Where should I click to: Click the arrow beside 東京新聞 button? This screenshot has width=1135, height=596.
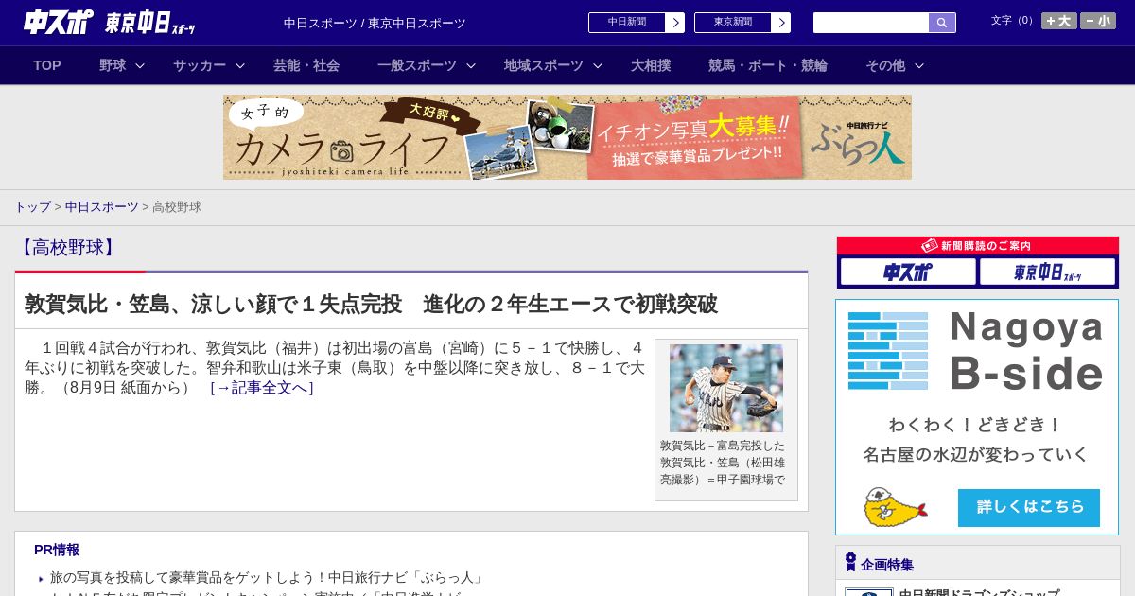[780, 23]
